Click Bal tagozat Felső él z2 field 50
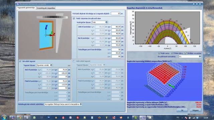 63,88
